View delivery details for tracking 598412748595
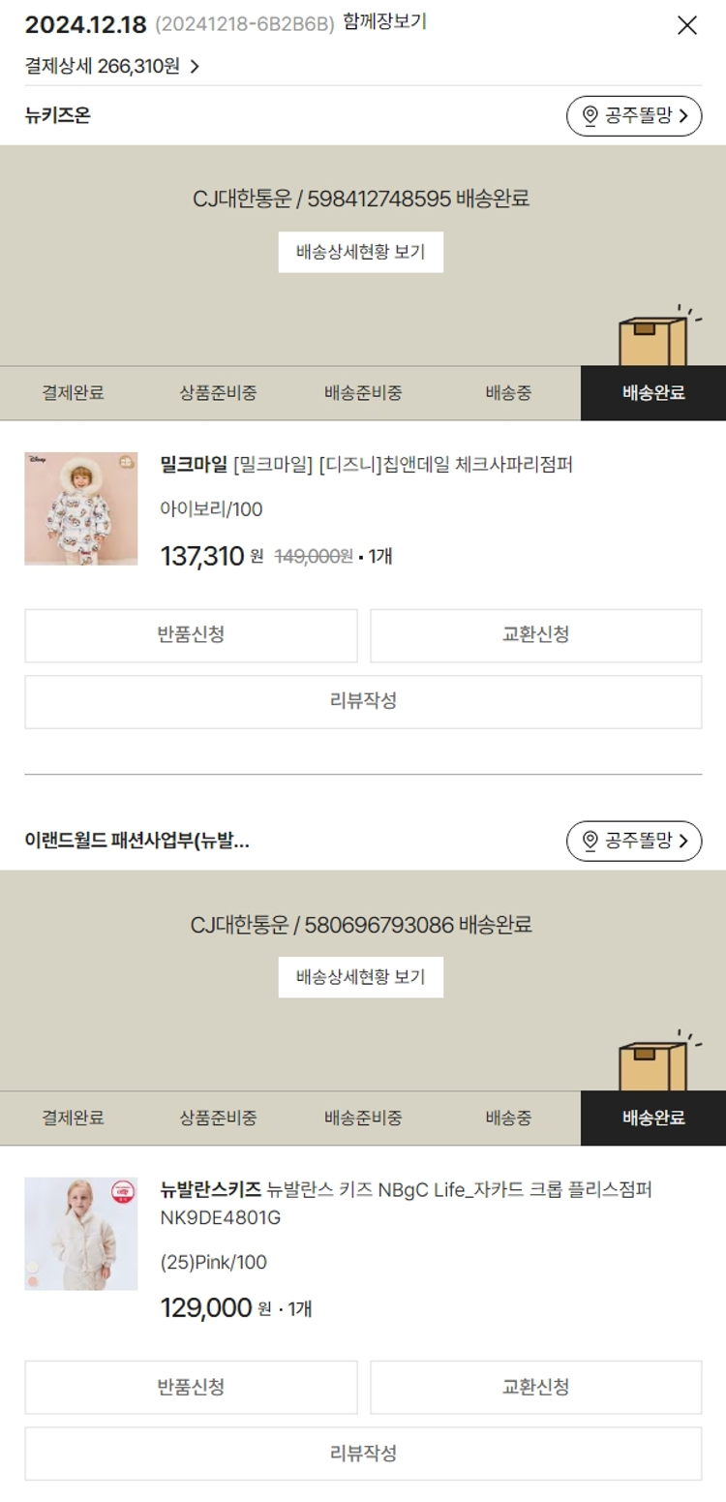 tap(360, 253)
